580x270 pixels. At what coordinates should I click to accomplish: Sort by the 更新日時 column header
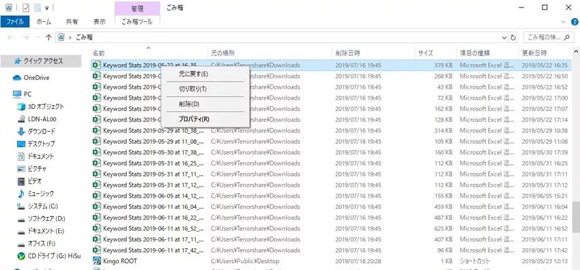545,53
